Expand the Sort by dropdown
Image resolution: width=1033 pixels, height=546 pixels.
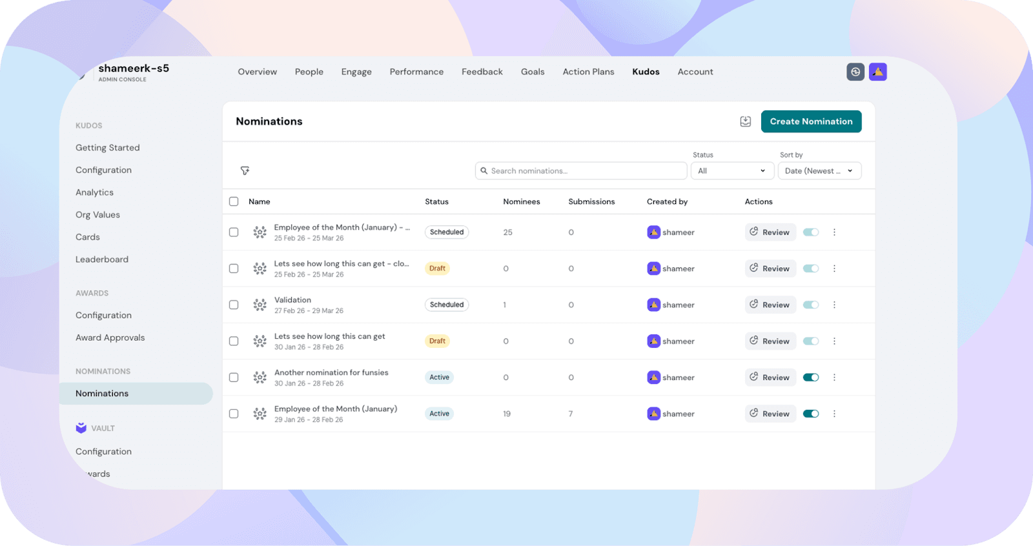819,171
